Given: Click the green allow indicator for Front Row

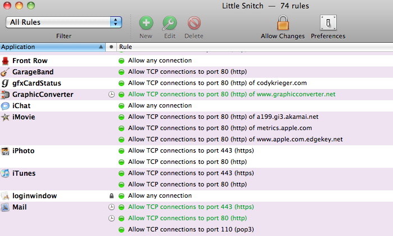Looking at the screenshot, I should [x=121, y=61].
